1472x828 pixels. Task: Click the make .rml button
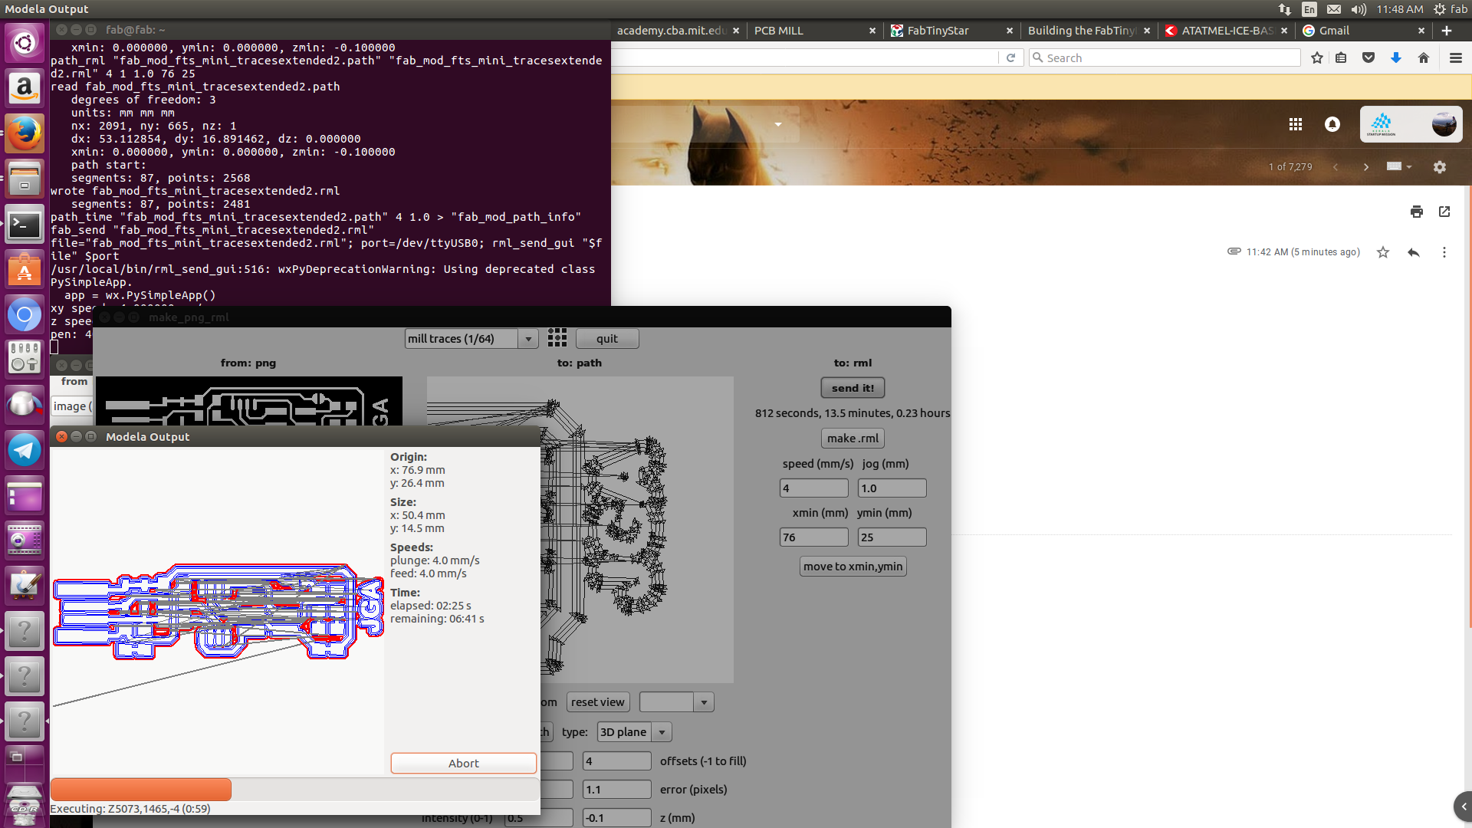(x=853, y=439)
